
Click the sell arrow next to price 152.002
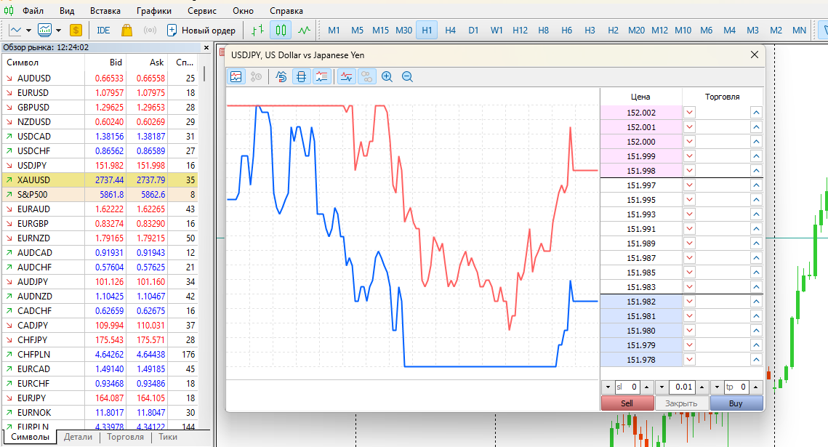[x=689, y=113]
